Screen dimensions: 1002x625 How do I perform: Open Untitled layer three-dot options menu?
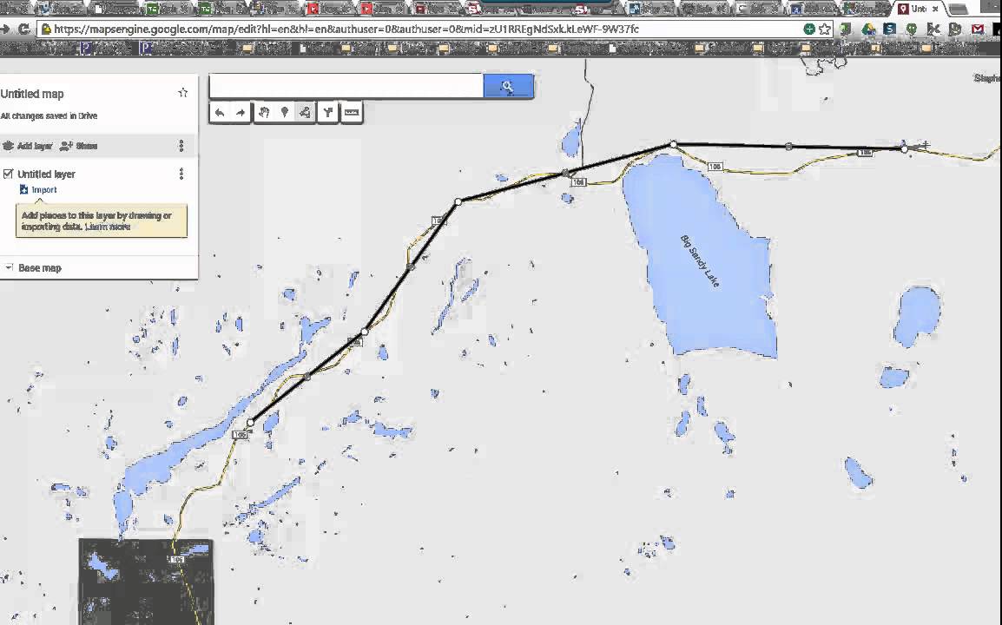181,174
